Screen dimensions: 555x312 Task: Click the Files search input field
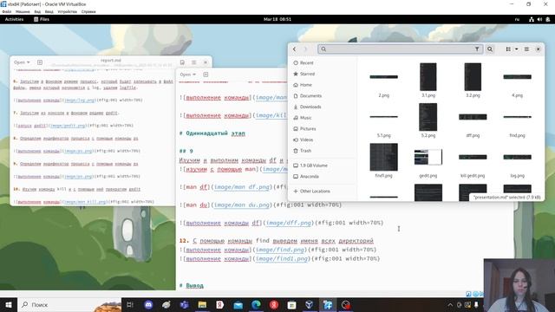pos(400,49)
